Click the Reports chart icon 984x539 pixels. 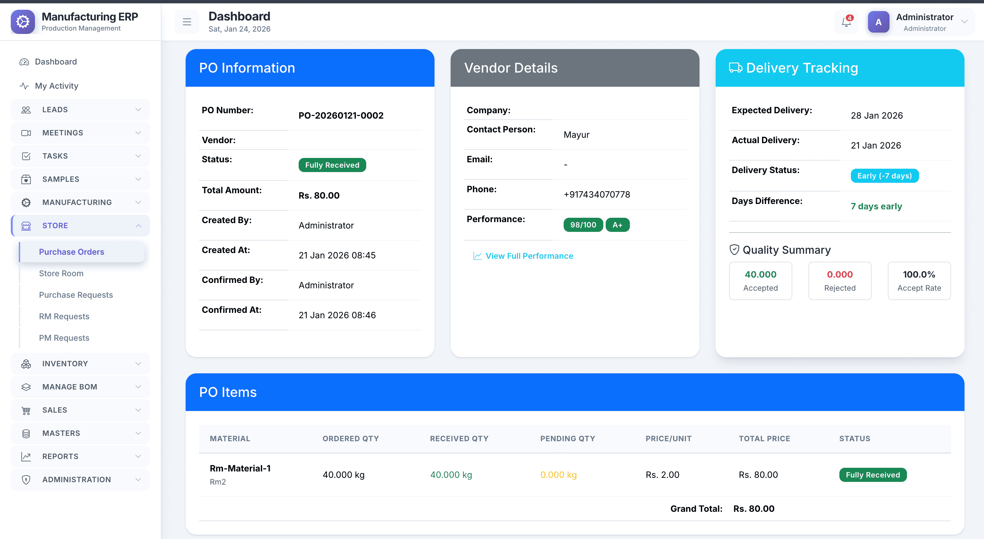coord(26,457)
